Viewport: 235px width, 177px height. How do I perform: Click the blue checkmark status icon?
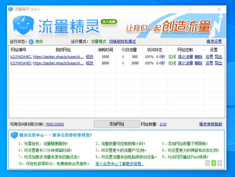click(x=31, y=41)
